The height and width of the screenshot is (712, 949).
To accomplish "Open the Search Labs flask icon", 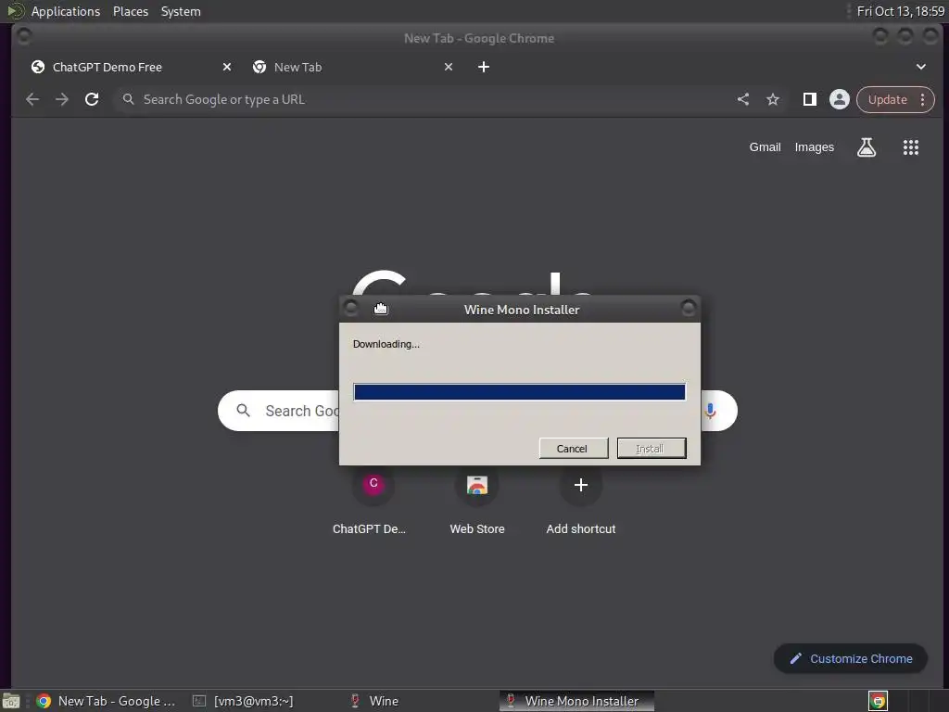I will pyautogui.click(x=867, y=147).
